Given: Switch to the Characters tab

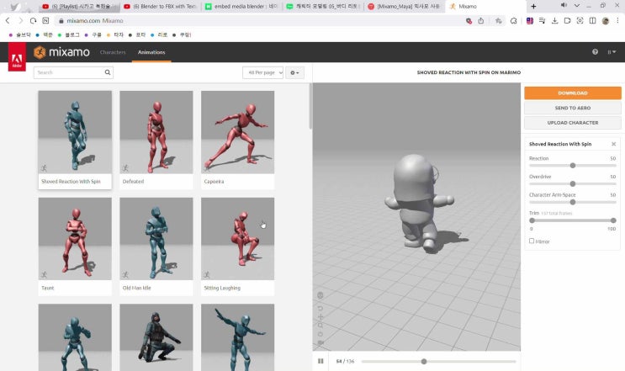Looking at the screenshot, I should click(113, 52).
